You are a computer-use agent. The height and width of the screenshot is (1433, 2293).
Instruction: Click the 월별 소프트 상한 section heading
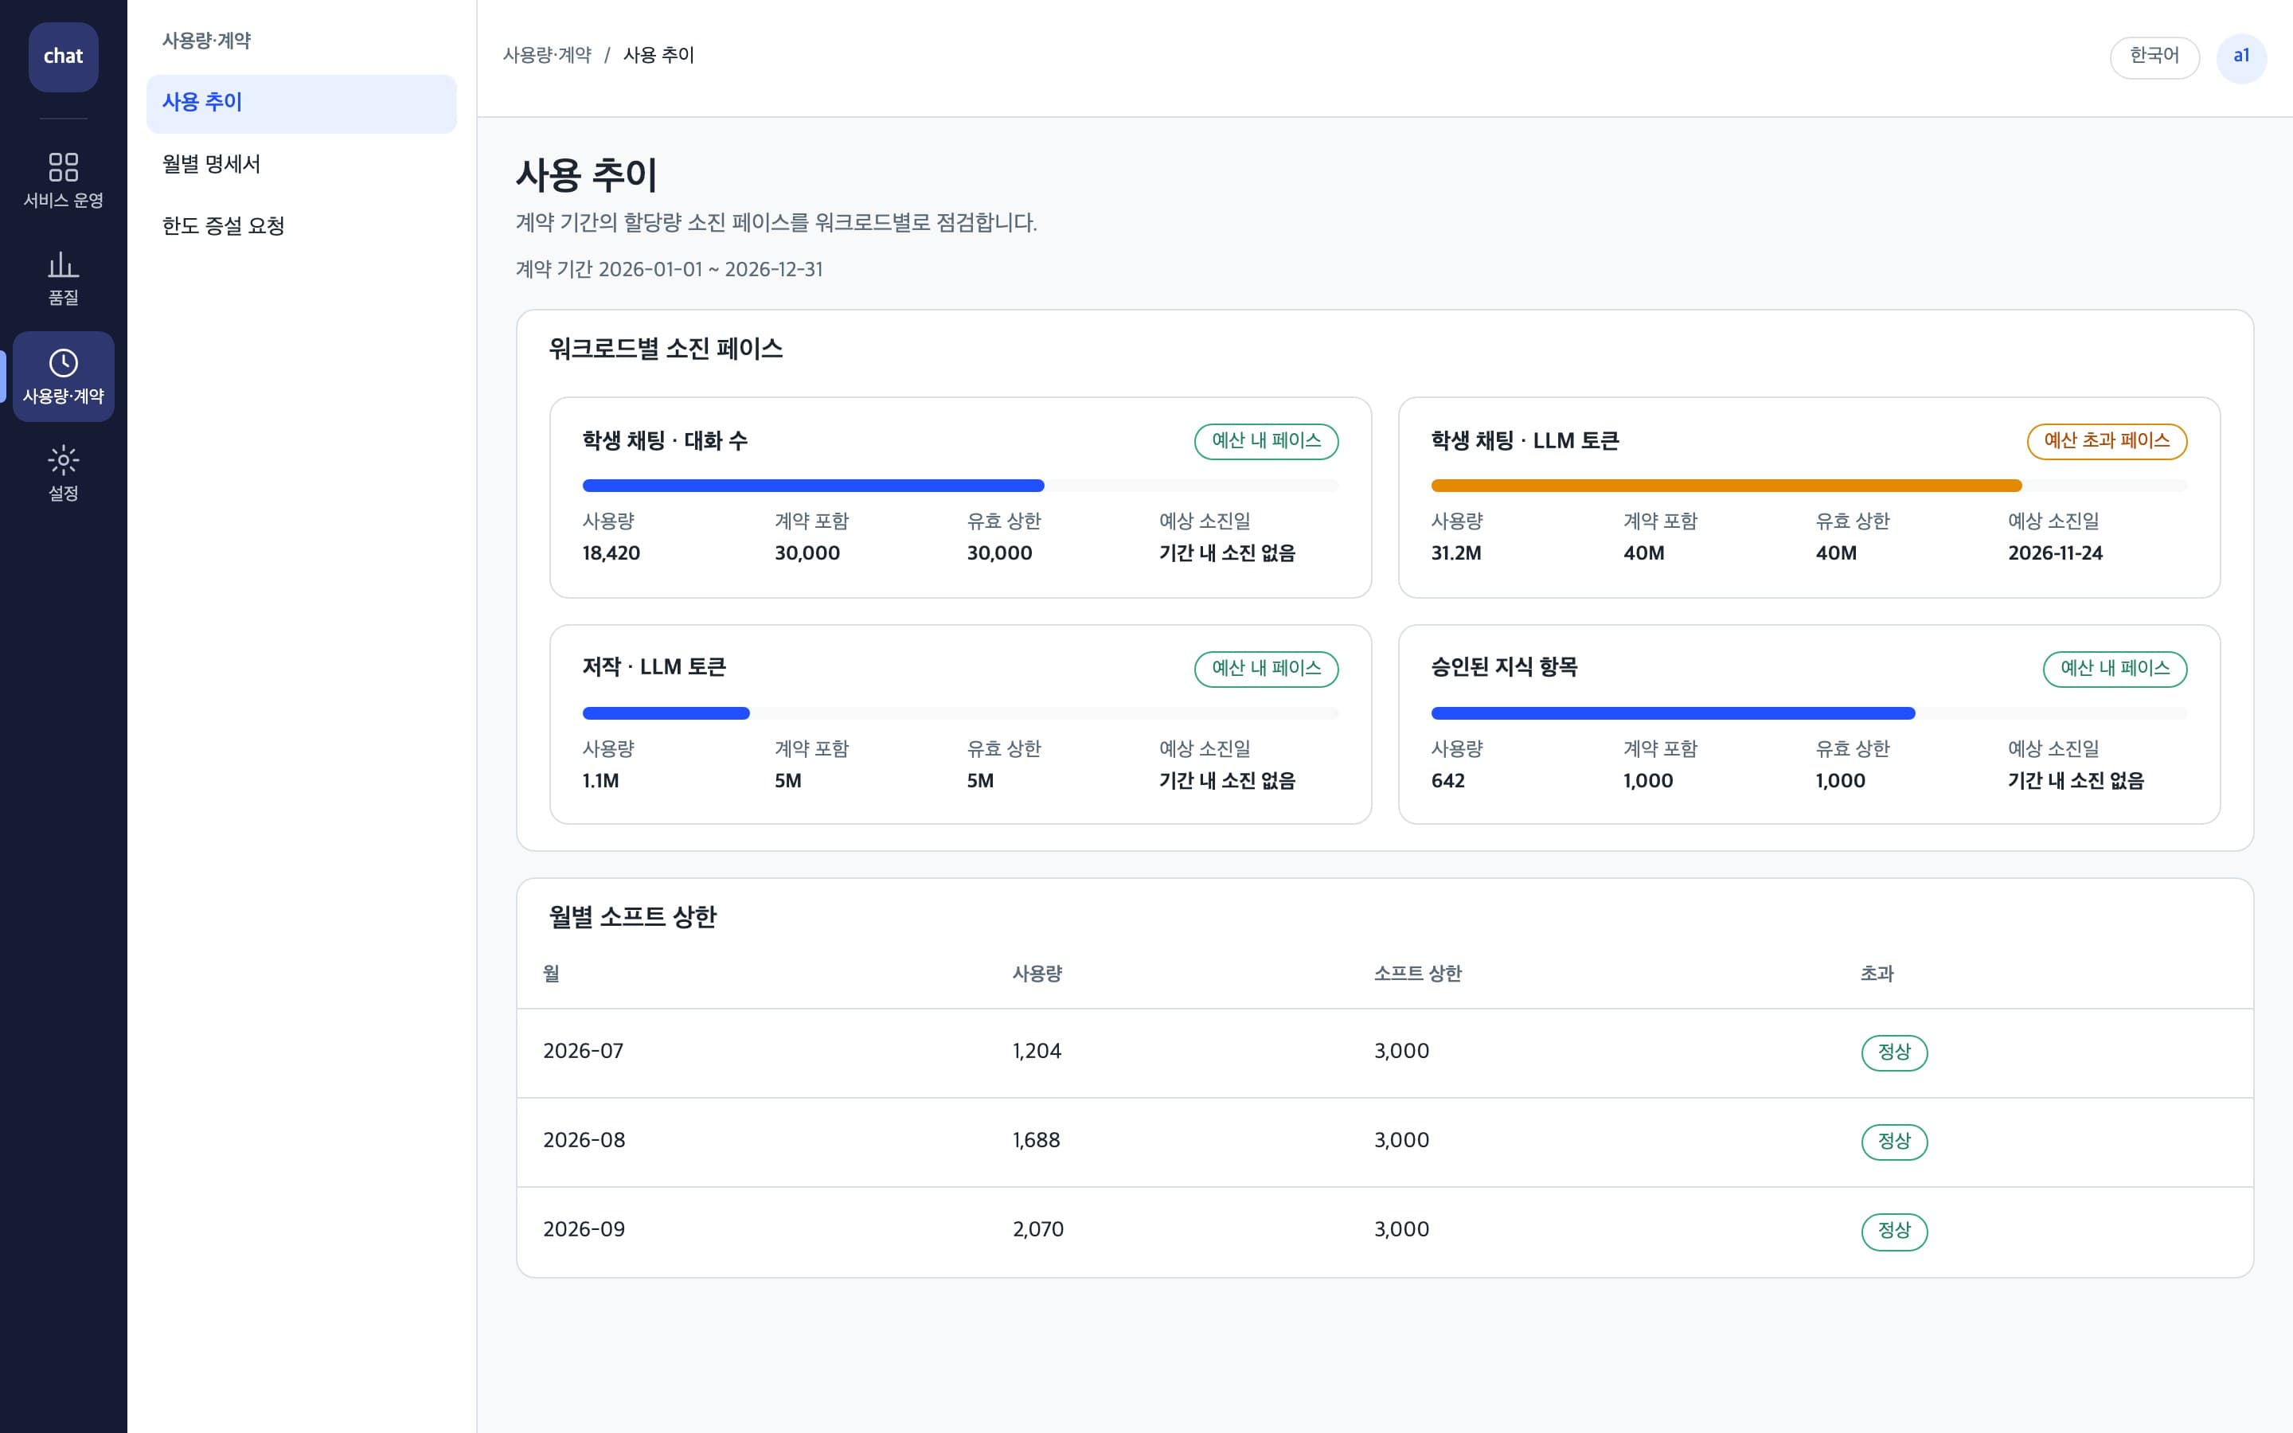[x=633, y=917]
